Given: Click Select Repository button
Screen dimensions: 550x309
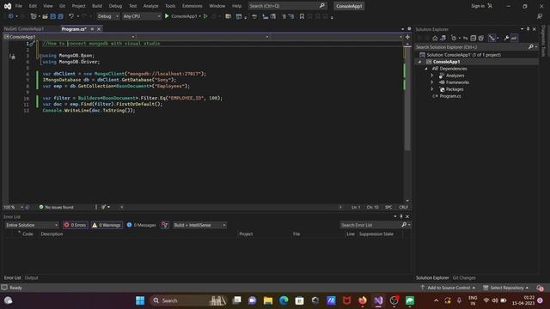Looking at the screenshot, I should [506, 288].
